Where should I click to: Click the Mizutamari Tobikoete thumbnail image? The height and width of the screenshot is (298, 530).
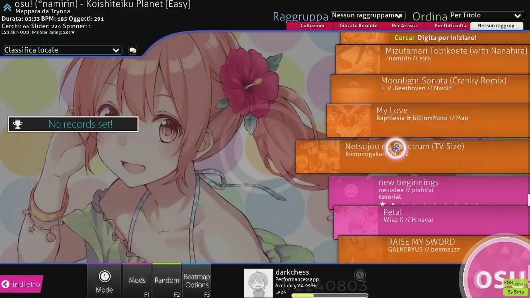click(x=358, y=59)
